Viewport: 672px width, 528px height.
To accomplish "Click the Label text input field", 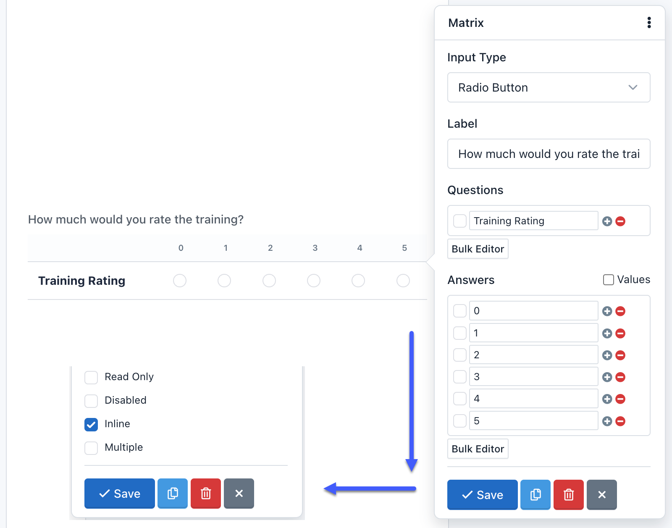I will (x=549, y=154).
